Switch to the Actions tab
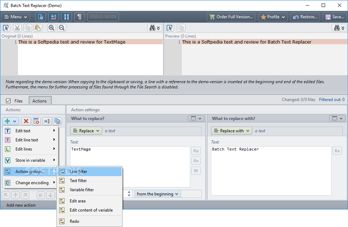The width and height of the screenshot is (348, 227). click(x=39, y=101)
